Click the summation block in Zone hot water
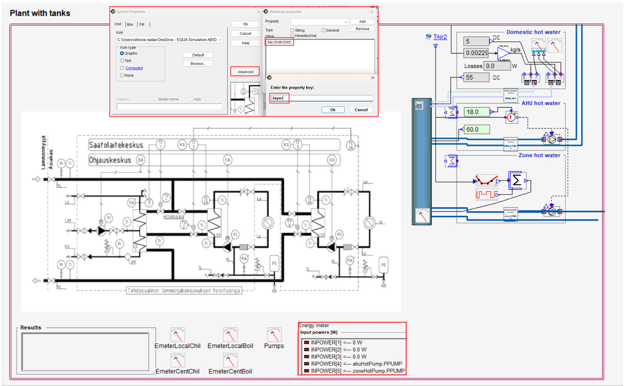Screen dimensions: 626x386 [516, 180]
